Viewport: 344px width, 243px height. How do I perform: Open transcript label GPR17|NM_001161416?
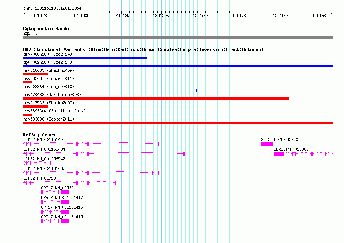click(x=62, y=207)
